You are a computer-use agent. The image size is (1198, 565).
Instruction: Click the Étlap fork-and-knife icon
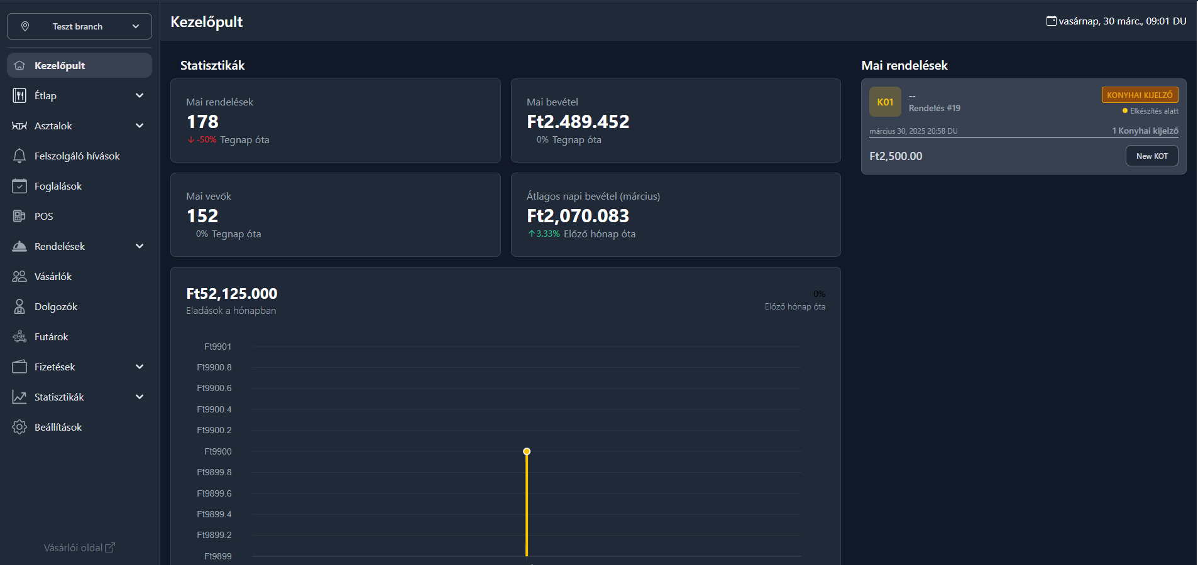point(19,95)
